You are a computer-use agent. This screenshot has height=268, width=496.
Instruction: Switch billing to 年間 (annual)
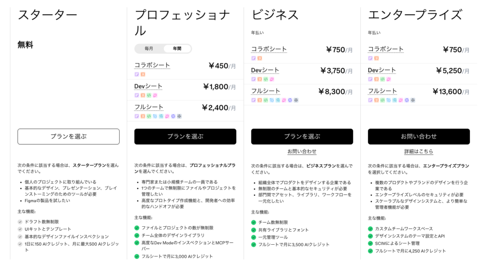177,48
